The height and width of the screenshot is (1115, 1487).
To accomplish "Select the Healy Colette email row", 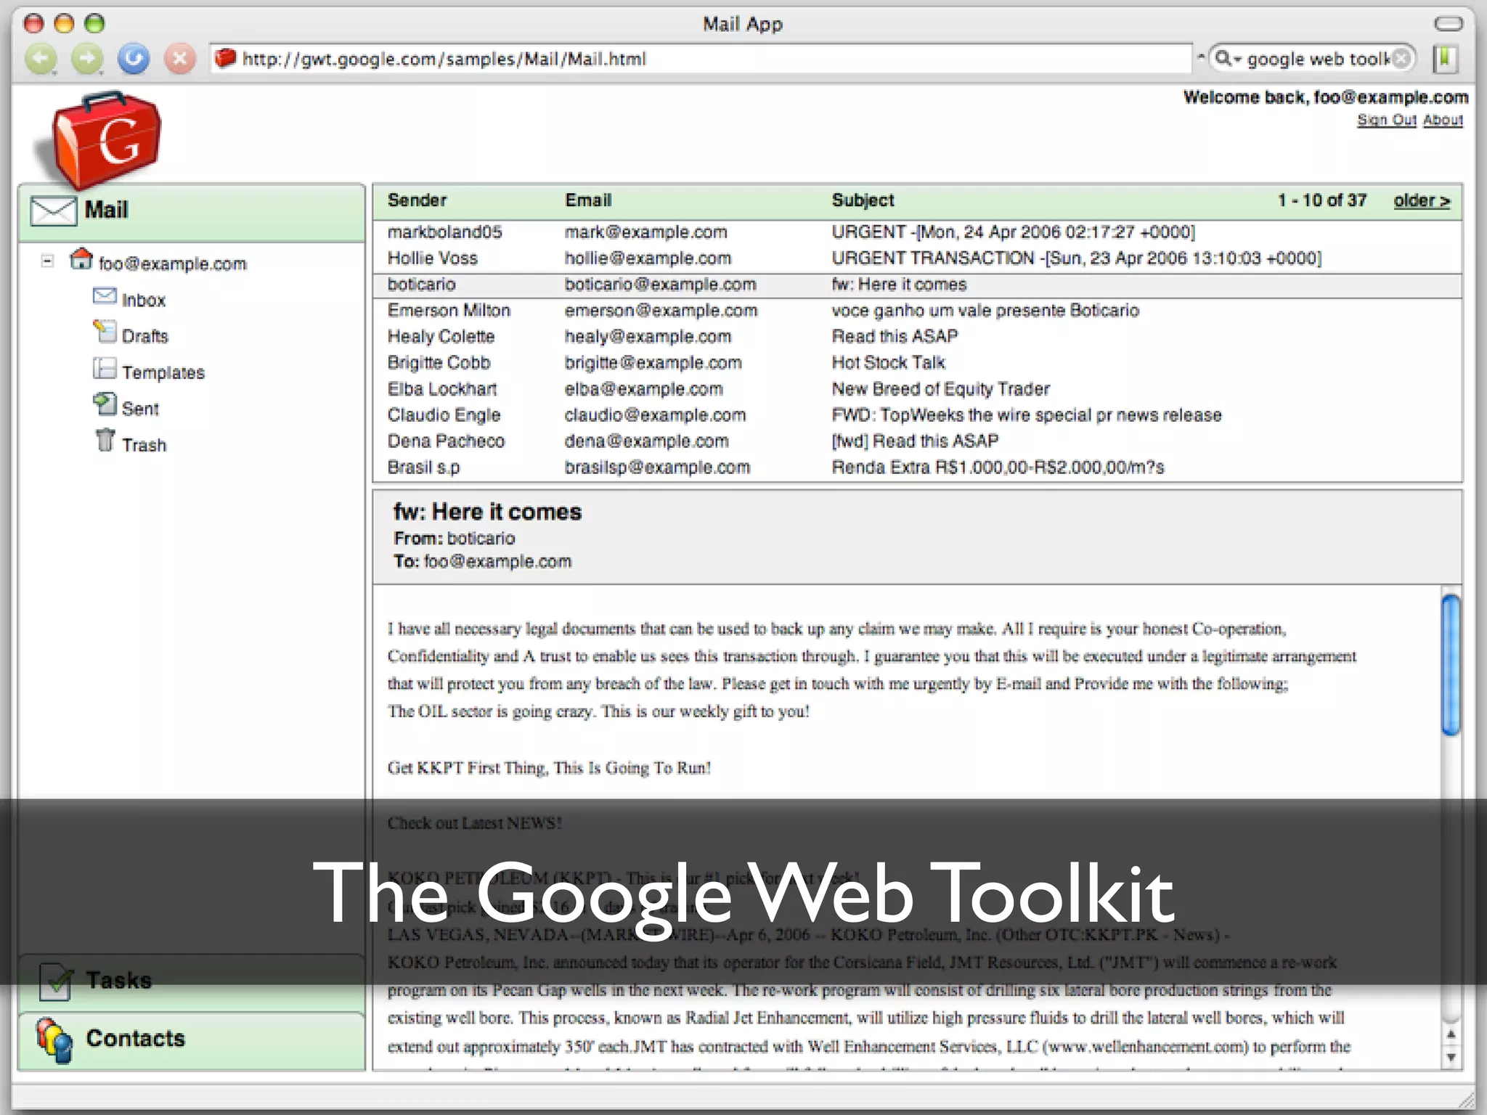I will coord(918,337).
